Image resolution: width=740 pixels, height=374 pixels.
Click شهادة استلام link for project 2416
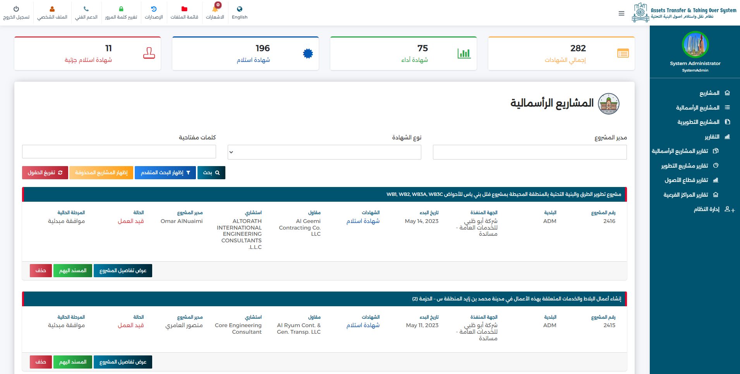pyautogui.click(x=363, y=221)
